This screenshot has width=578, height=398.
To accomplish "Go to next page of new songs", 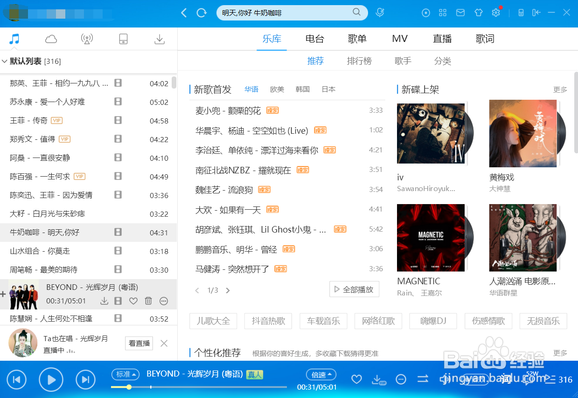I will 228,290.
